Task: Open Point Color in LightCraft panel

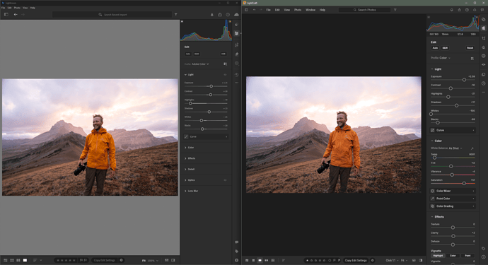Action: 453,199
